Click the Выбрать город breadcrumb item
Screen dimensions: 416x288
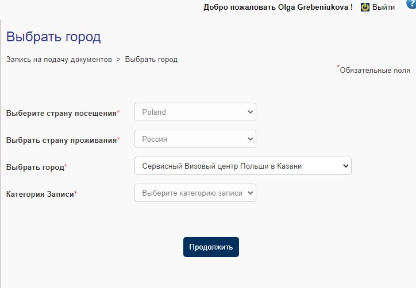pyautogui.click(x=151, y=60)
